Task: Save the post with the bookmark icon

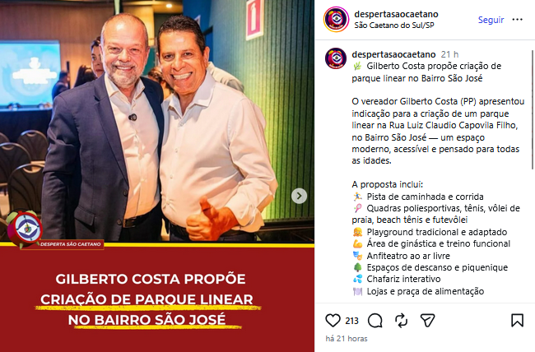Action: click(517, 321)
